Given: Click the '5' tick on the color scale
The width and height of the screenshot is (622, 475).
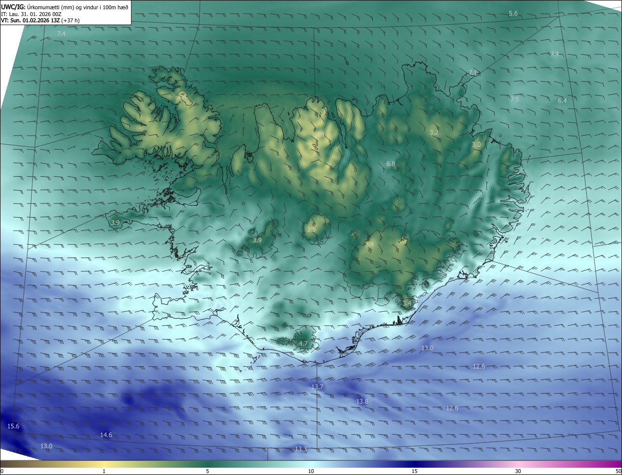Looking at the screenshot, I should coord(207,471).
